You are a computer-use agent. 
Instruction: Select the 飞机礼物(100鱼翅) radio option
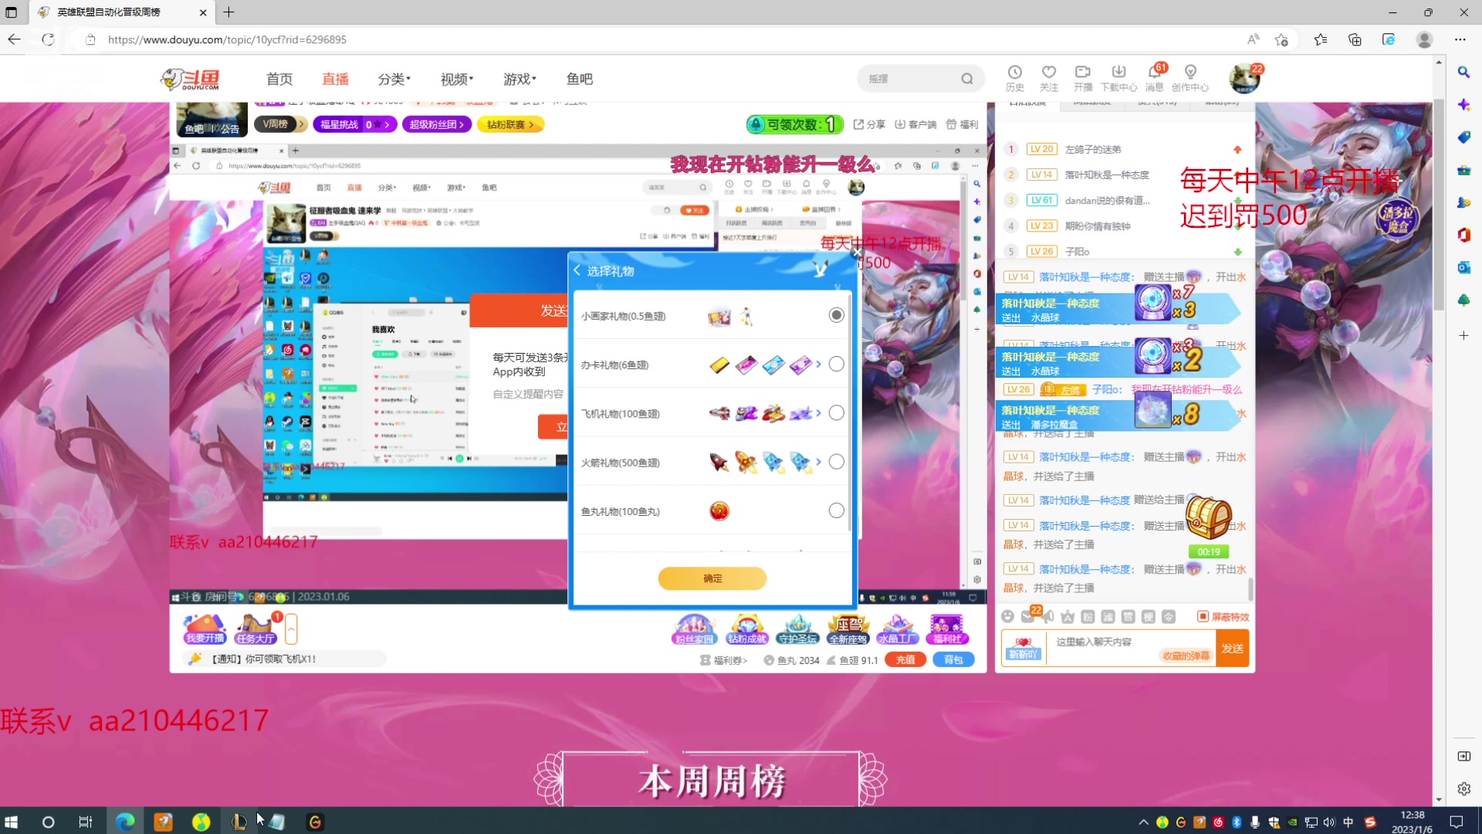(x=836, y=413)
